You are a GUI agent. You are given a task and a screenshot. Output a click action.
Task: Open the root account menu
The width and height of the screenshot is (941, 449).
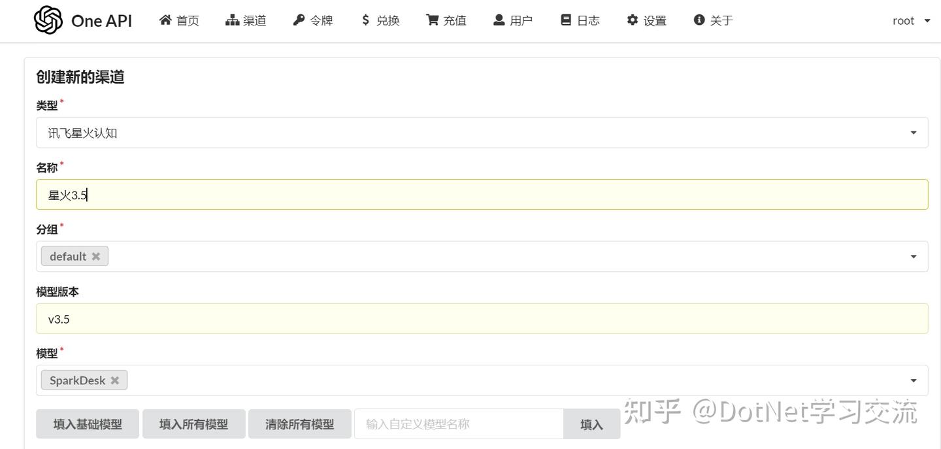coord(910,20)
